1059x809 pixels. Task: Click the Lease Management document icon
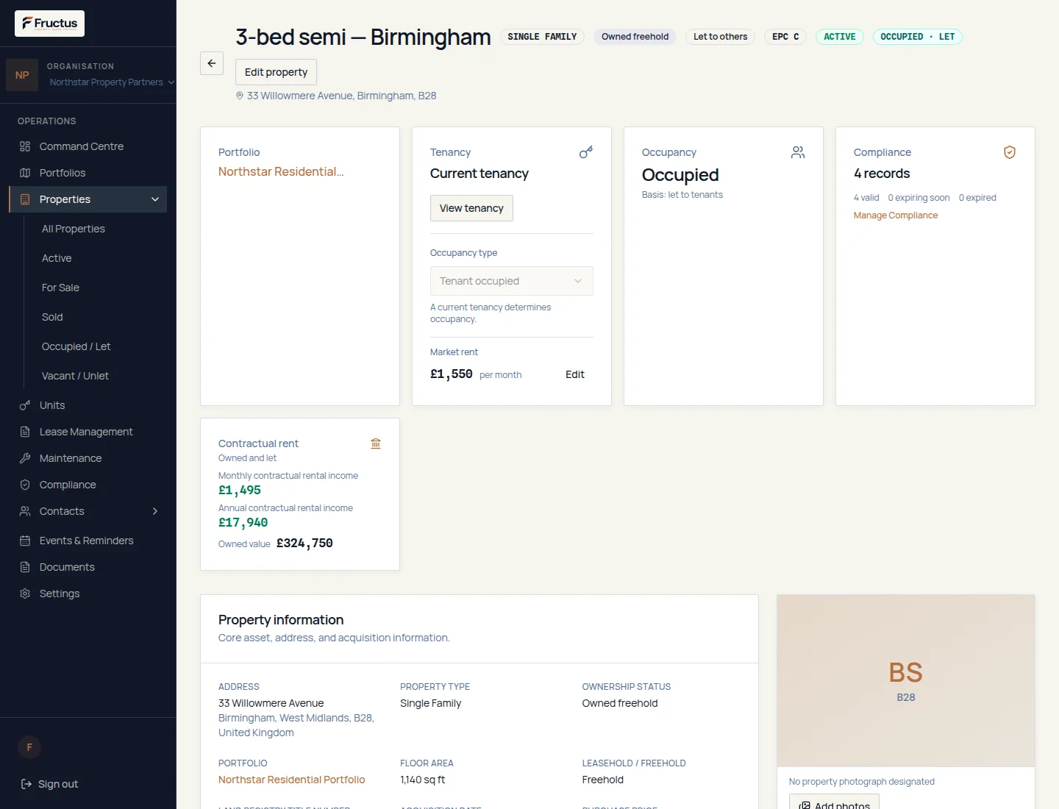pos(25,432)
